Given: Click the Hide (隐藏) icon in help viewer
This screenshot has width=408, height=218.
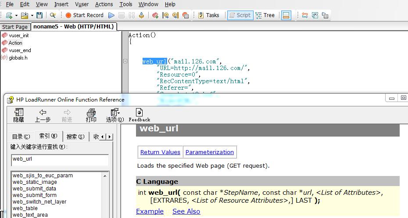Looking at the screenshot, I should pyautogui.click(x=18, y=115).
